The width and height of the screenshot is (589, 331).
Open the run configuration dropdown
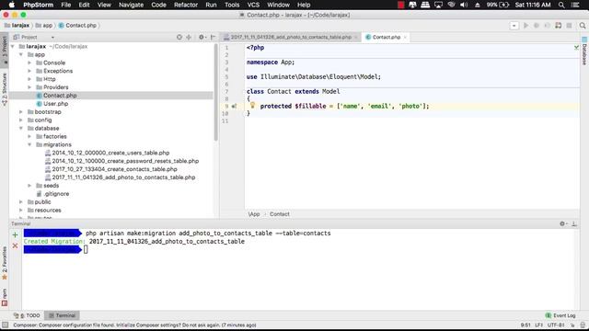click(x=514, y=26)
